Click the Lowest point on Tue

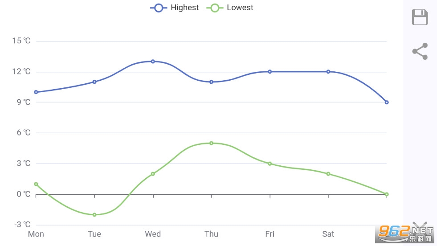[94, 215]
